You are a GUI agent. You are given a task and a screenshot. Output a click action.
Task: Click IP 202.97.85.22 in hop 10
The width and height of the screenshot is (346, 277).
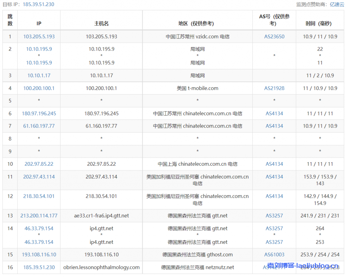tap(39, 164)
